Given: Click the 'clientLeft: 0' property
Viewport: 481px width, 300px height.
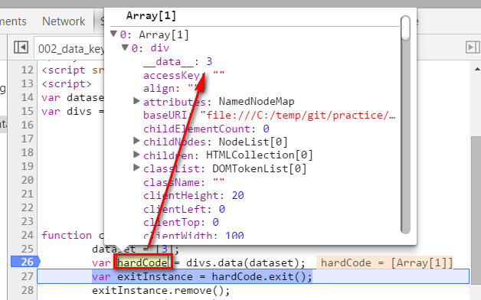Looking at the screenshot, I should tap(184, 209).
